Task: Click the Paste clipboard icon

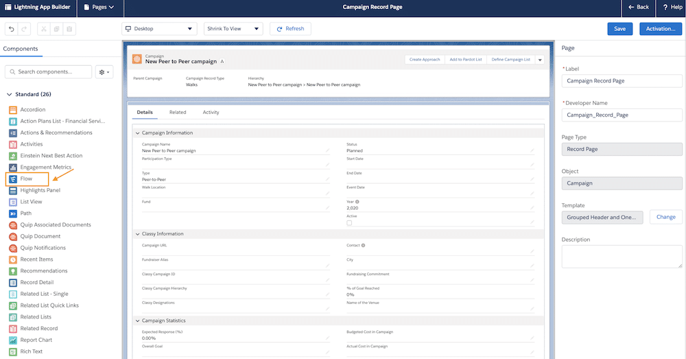Action: tap(69, 29)
